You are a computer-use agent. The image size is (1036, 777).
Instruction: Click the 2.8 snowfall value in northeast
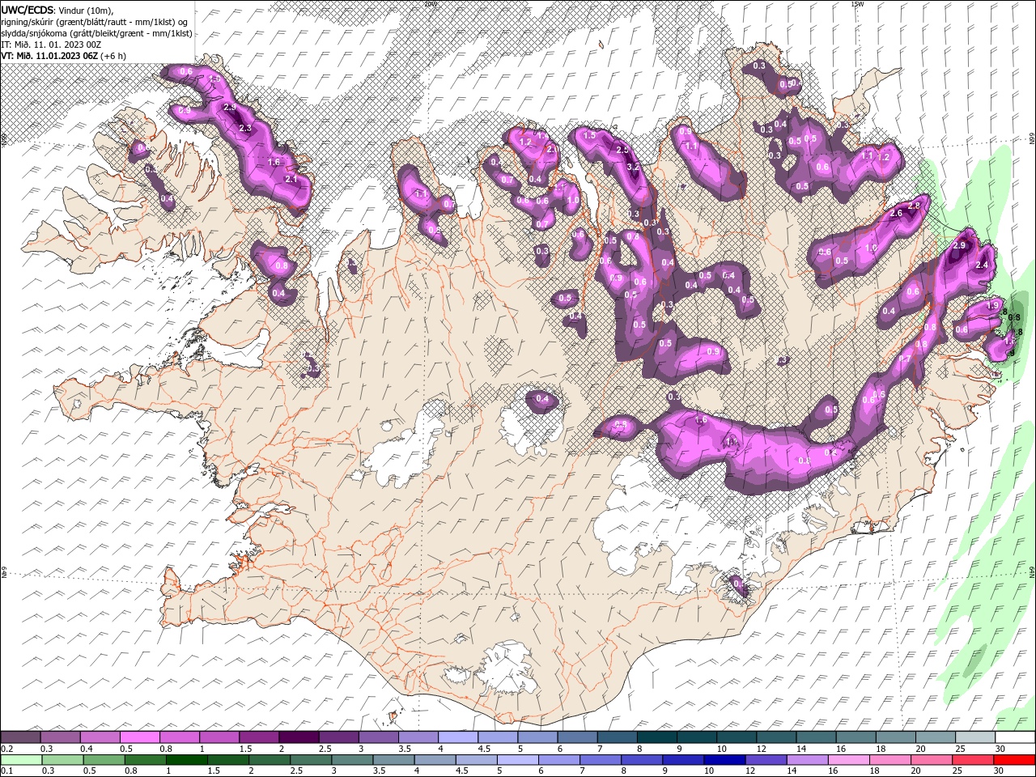pyautogui.click(x=915, y=206)
